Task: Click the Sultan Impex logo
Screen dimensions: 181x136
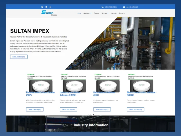Action: click(49, 13)
